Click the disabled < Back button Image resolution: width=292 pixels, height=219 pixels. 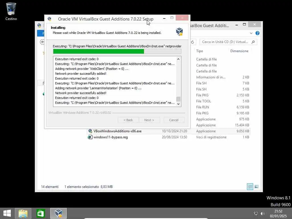[128, 120]
